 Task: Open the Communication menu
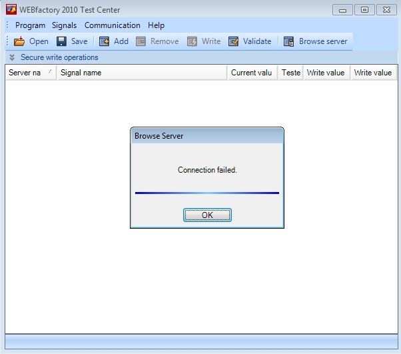pos(113,25)
